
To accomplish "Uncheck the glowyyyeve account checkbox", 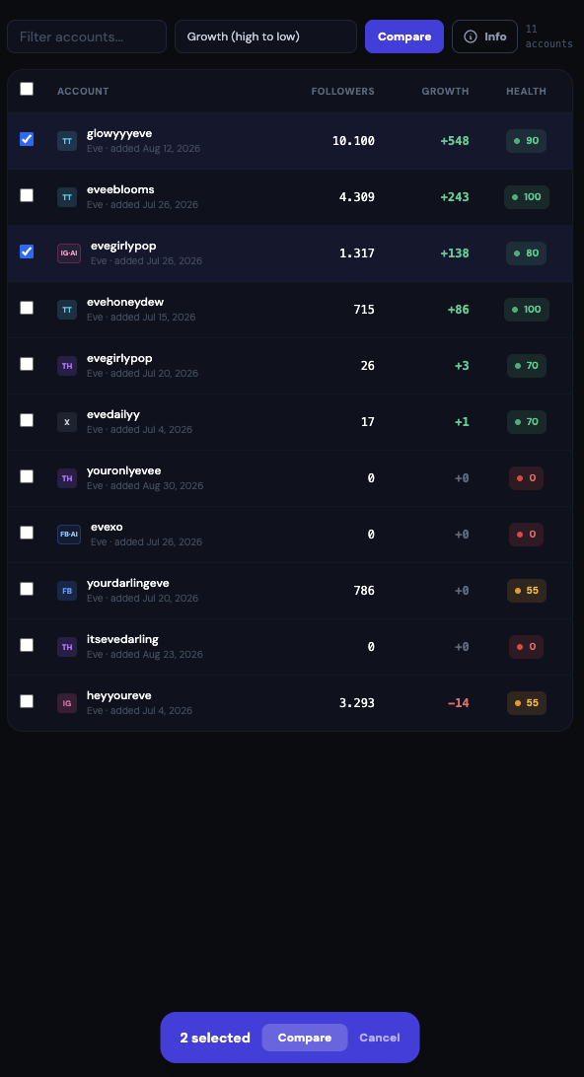I will click(26, 139).
